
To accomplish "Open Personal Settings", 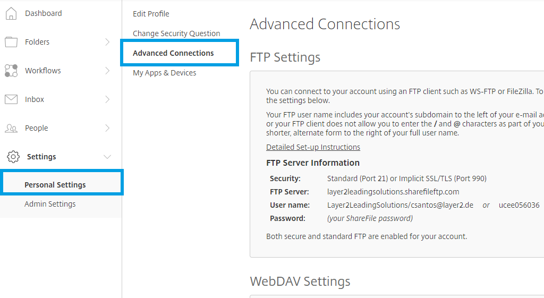I will point(55,185).
